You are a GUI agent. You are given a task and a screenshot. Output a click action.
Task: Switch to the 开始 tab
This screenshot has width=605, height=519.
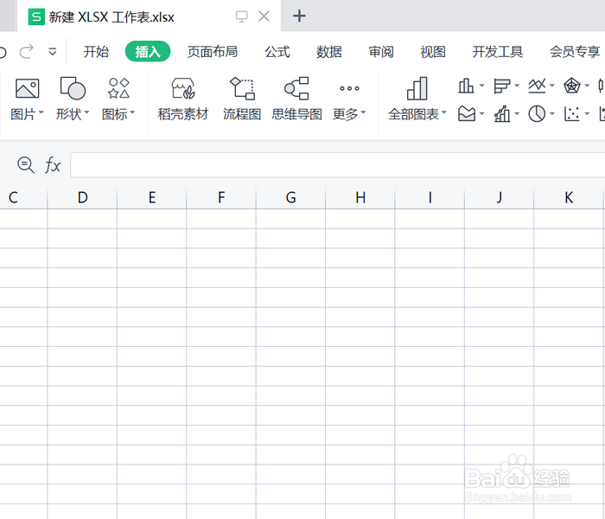pos(96,51)
